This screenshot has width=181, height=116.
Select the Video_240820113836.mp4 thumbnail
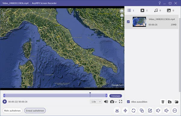coord(139,22)
